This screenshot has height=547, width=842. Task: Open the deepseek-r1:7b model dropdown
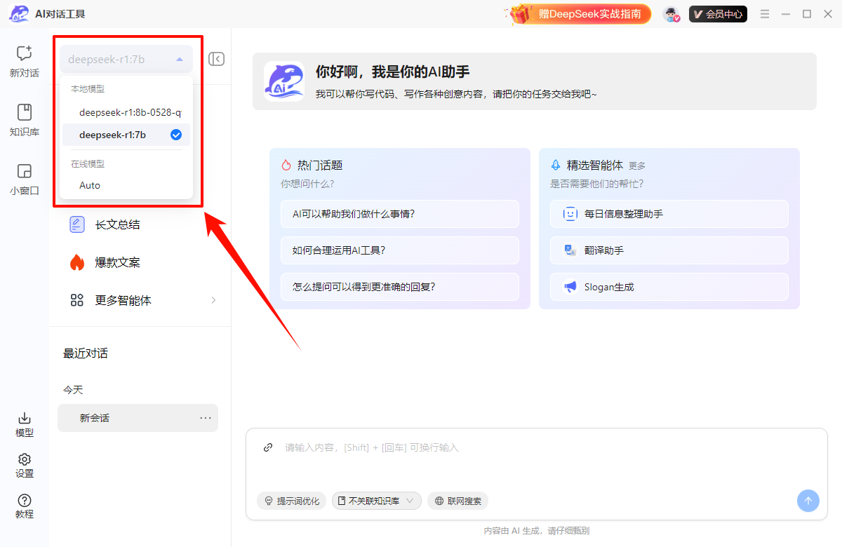[126, 60]
